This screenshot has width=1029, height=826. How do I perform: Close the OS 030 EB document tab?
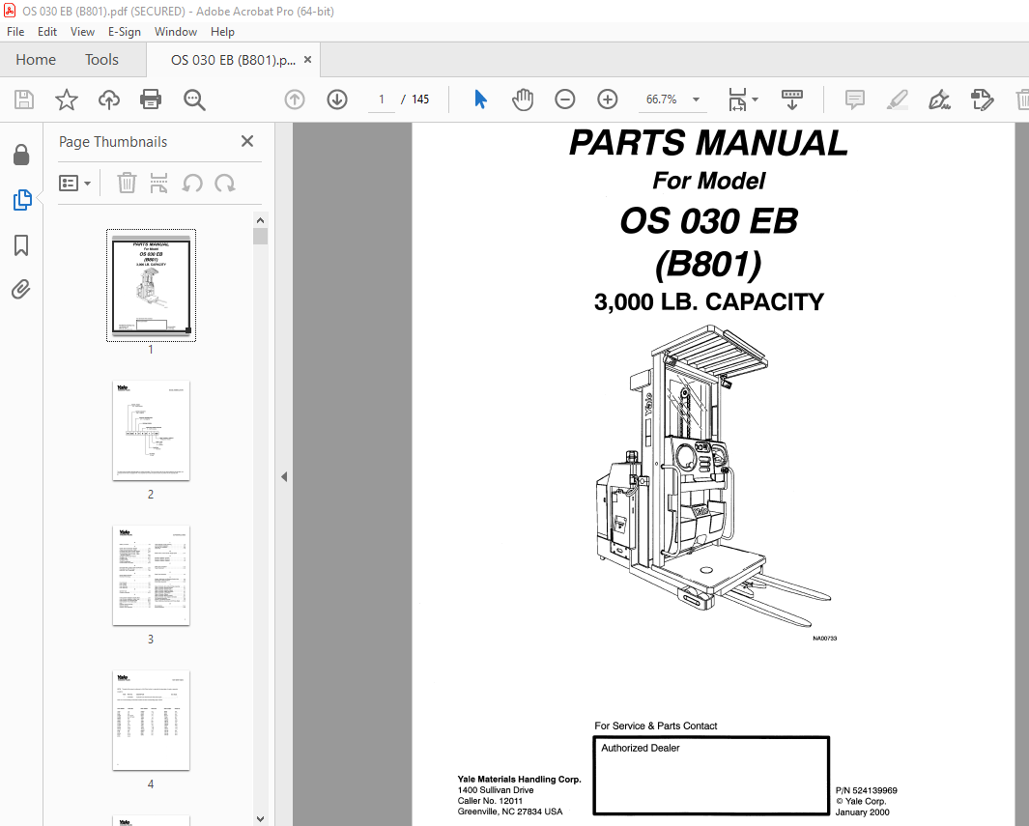pos(307,60)
